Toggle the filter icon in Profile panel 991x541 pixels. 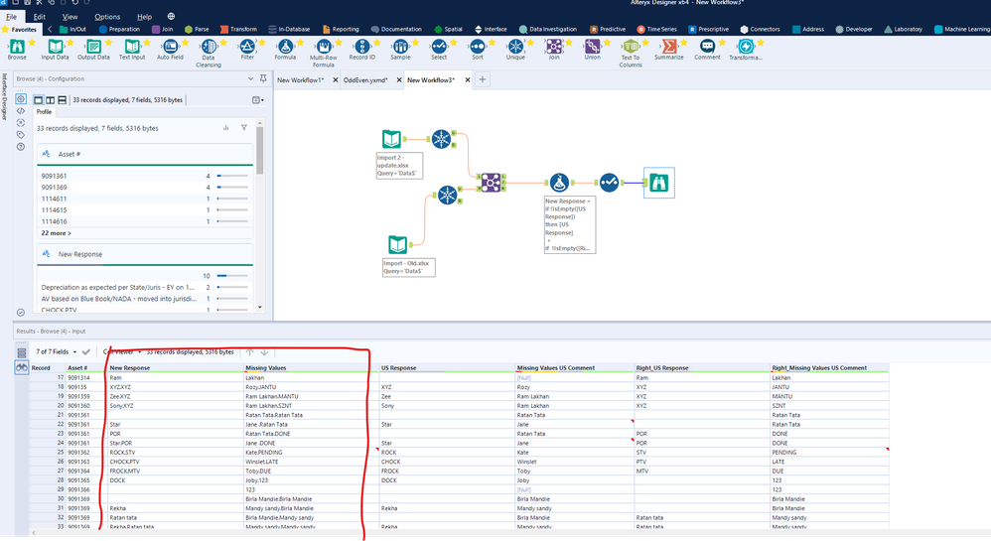(x=244, y=128)
